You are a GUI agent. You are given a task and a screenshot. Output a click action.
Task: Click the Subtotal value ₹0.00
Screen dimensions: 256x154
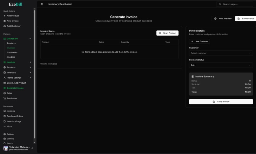click(248, 84)
